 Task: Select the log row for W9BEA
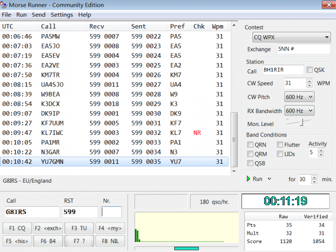[114, 94]
